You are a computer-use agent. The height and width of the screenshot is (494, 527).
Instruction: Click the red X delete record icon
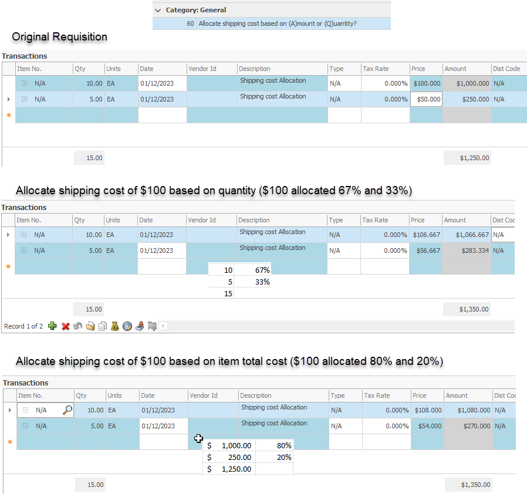pyautogui.click(x=65, y=326)
